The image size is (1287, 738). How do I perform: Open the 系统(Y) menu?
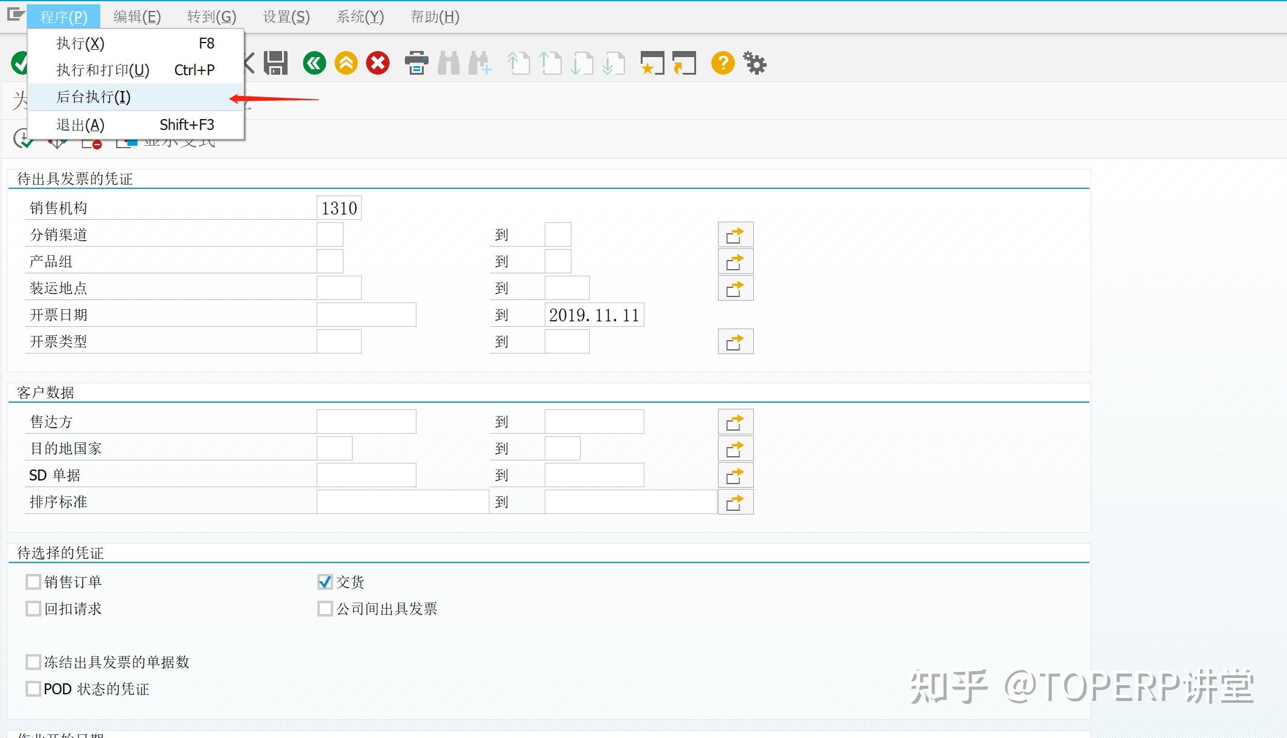(359, 16)
